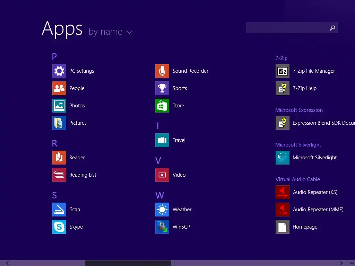Image resolution: width=355 pixels, height=266 pixels.
Task: Launch the Microsoft Silverlight icon
Action: 282,158
